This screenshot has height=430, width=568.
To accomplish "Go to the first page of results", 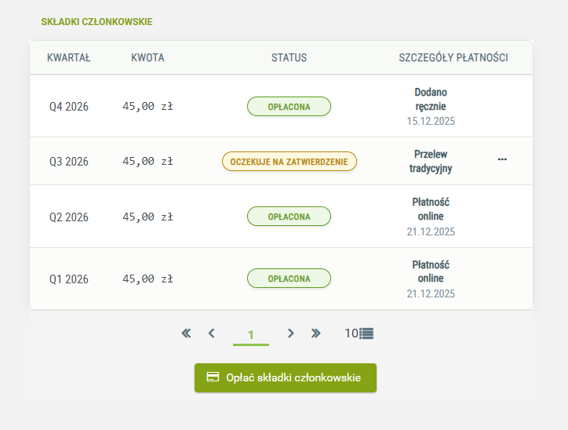I will [x=186, y=333].
